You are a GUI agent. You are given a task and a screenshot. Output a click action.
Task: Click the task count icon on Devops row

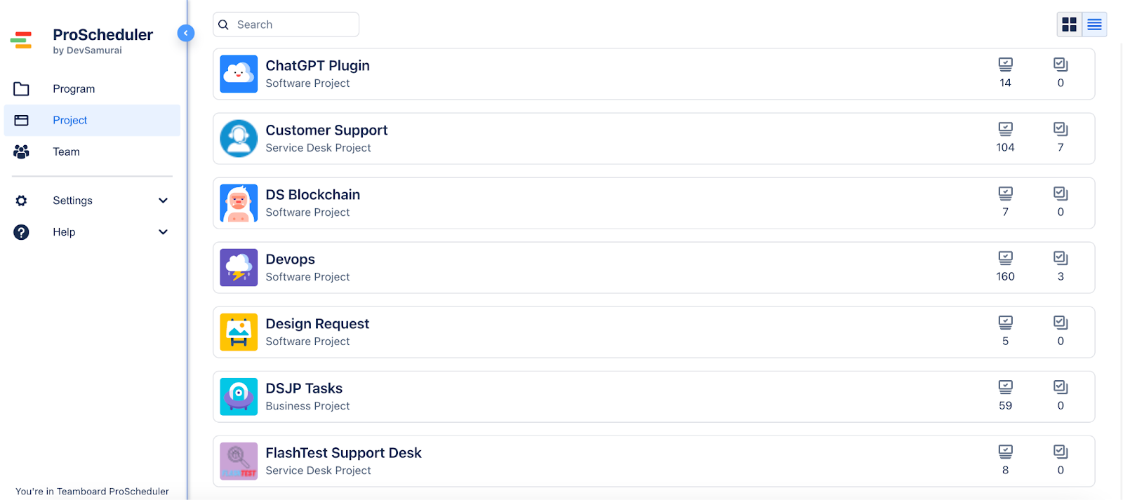coord(1005,257)
